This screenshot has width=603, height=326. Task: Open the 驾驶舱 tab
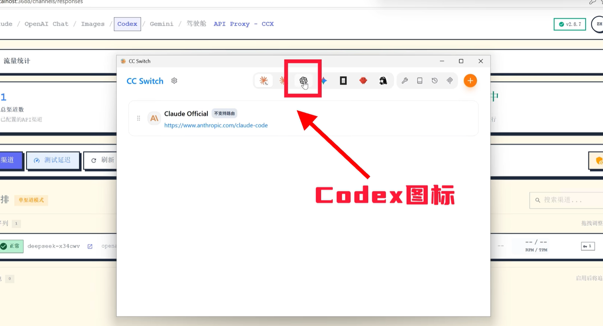coord(196,24)
